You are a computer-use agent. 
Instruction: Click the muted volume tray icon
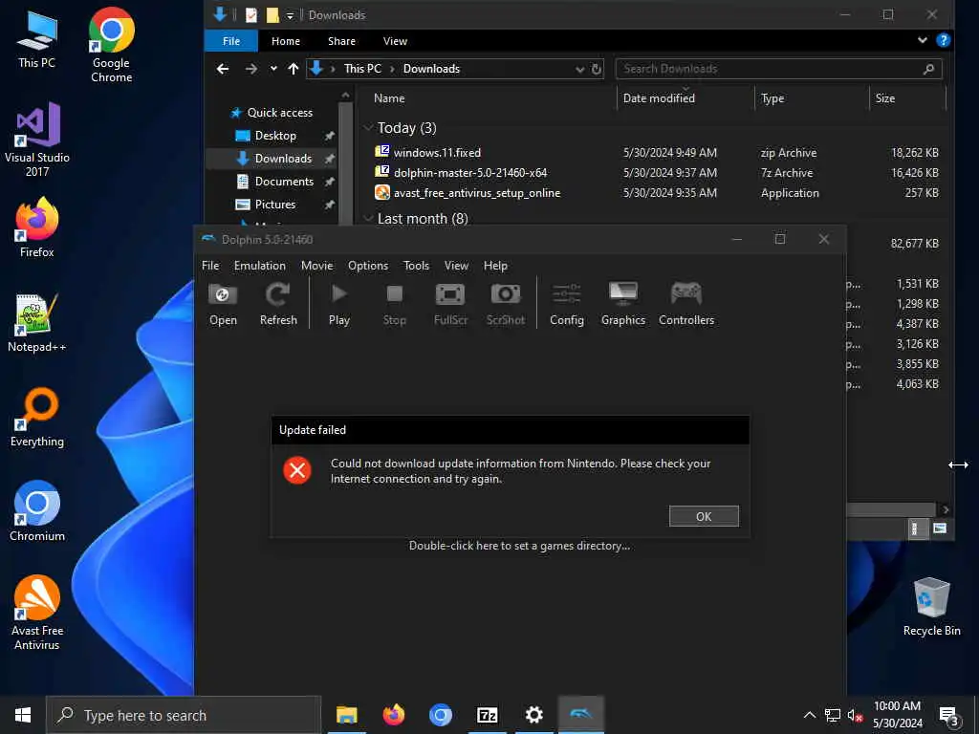tap(855, 715)
